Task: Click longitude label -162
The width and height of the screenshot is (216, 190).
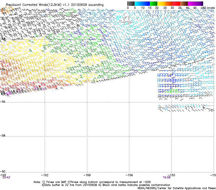Action: (x=45, y=175)
